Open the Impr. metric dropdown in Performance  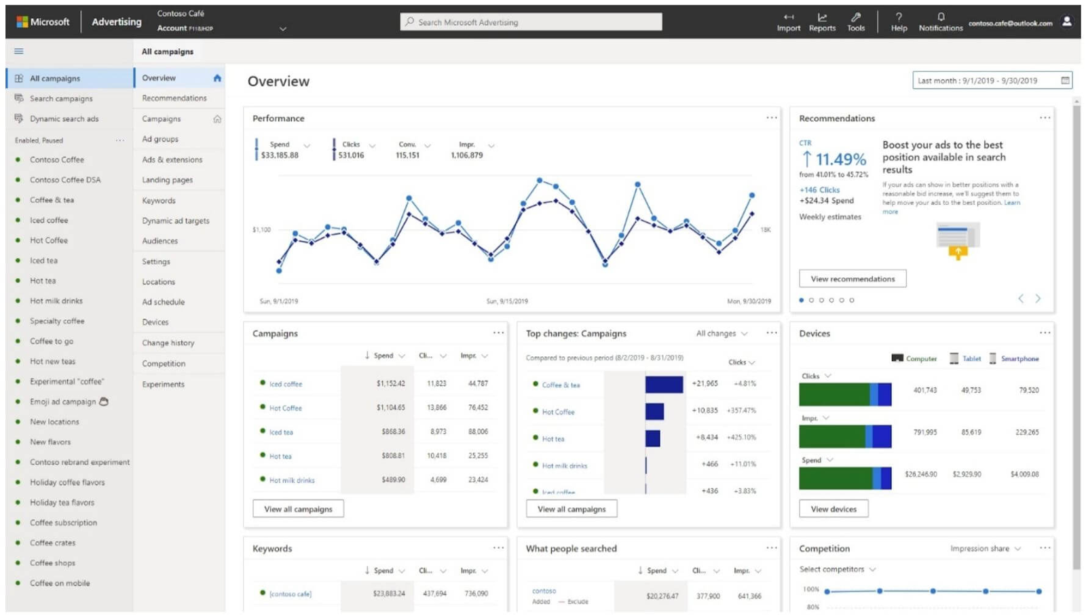click(491, 145)
